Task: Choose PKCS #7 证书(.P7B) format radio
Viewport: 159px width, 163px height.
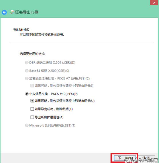Action: 27,78
